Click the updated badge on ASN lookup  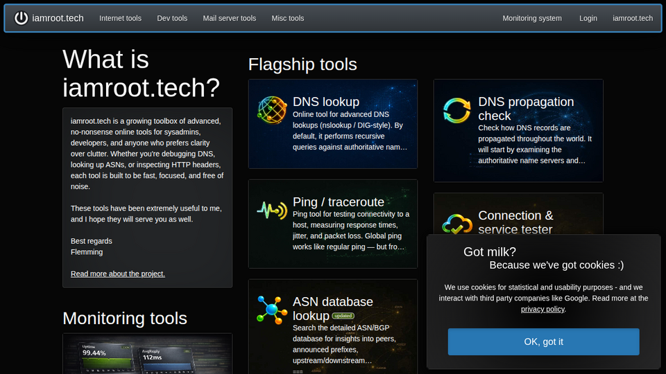[x=343, y=316]
